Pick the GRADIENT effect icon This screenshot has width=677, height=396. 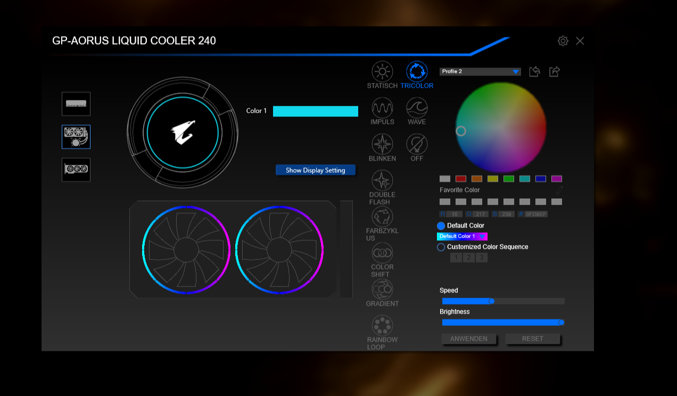click(x=382, y=289)
